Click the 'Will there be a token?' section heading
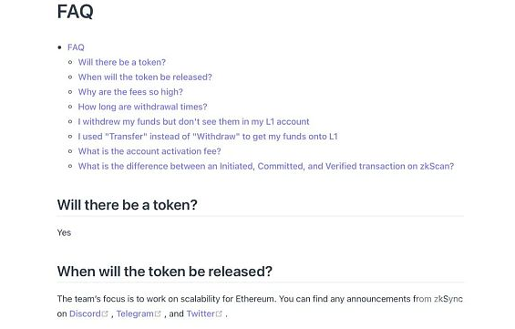The width and height of the screenshot is (515, 329). point(127,205)
